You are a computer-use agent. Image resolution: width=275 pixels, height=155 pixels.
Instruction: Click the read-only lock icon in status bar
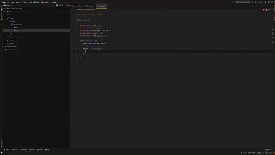[263, 153]
